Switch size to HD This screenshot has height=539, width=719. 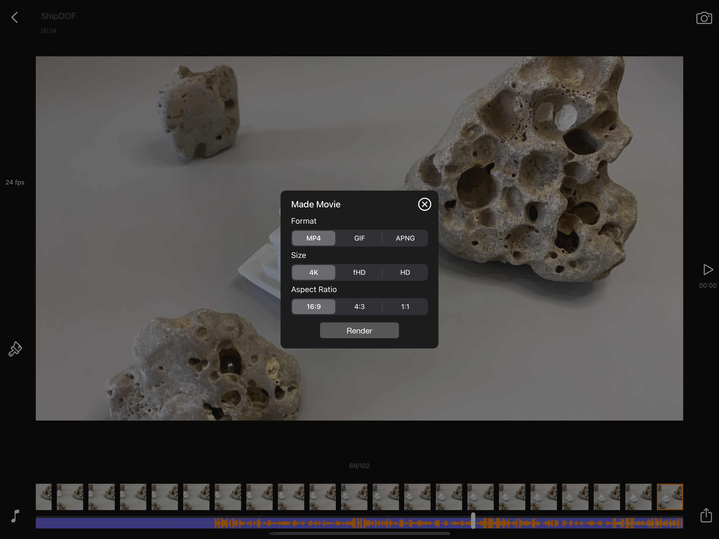(405, 272)
